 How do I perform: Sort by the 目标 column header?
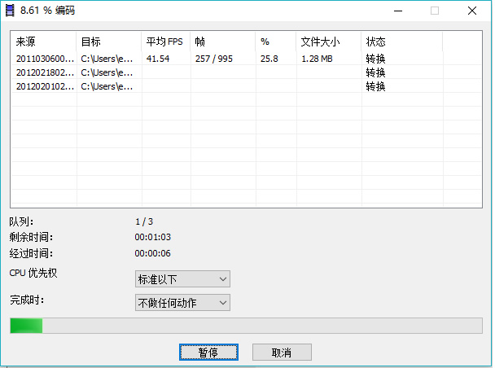109,42
